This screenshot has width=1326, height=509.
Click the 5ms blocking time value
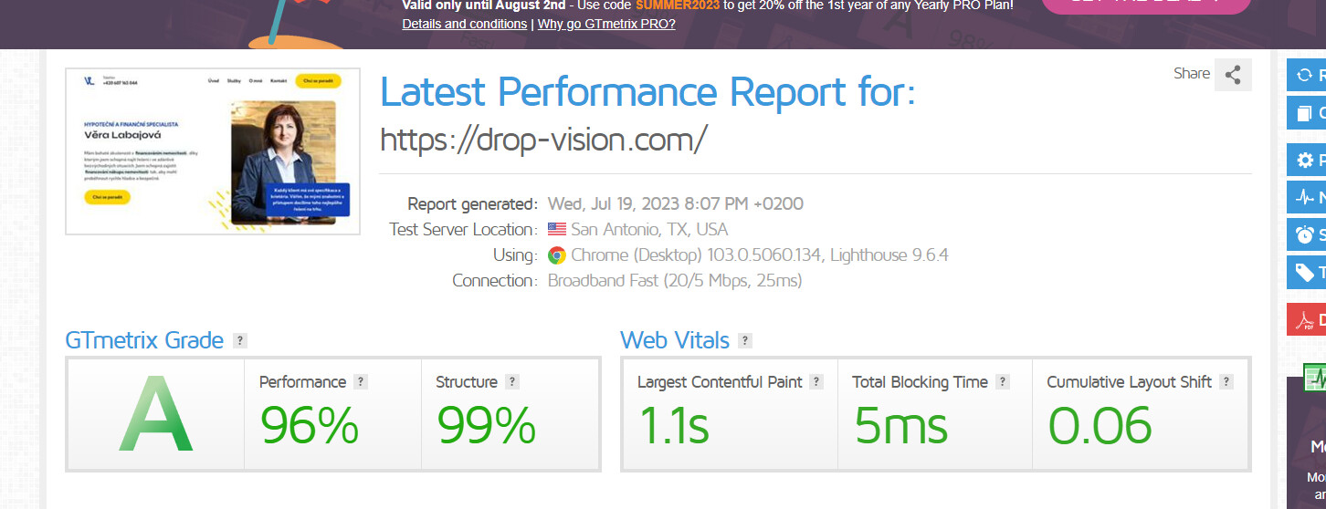point(901,426)
